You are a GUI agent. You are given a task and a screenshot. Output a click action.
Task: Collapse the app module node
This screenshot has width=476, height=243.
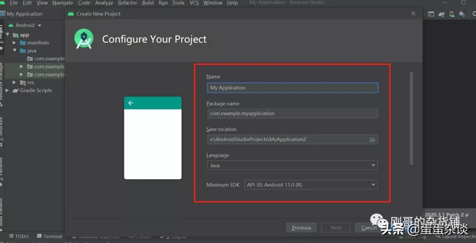pyautogui.click(x=7, y=35)
